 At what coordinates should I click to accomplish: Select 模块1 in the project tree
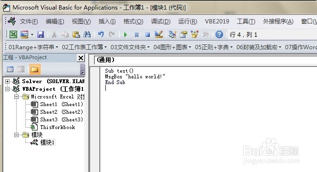coord(48,142)
